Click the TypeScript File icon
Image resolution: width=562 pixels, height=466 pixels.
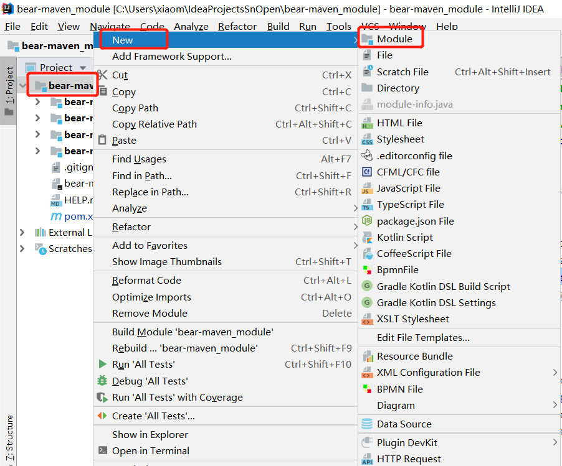tap(367, 204)
